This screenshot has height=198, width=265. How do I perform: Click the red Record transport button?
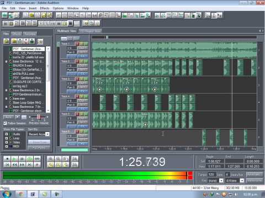(37, 165)
